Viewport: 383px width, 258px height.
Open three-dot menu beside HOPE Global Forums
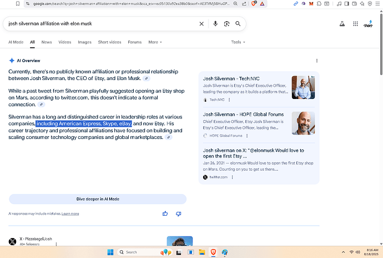point(247,136)
